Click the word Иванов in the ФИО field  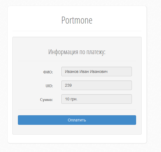click(x=72, y=72)
